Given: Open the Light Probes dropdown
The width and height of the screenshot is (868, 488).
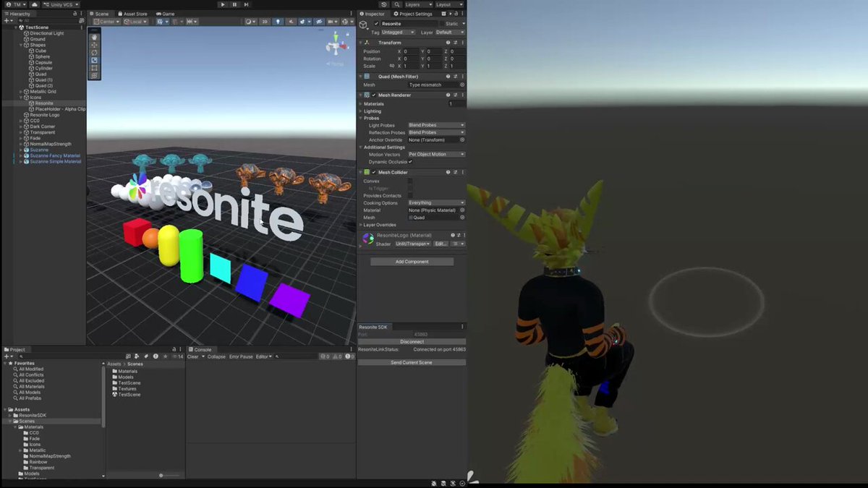Looking at the screenshot, I should tap(436, 125).
